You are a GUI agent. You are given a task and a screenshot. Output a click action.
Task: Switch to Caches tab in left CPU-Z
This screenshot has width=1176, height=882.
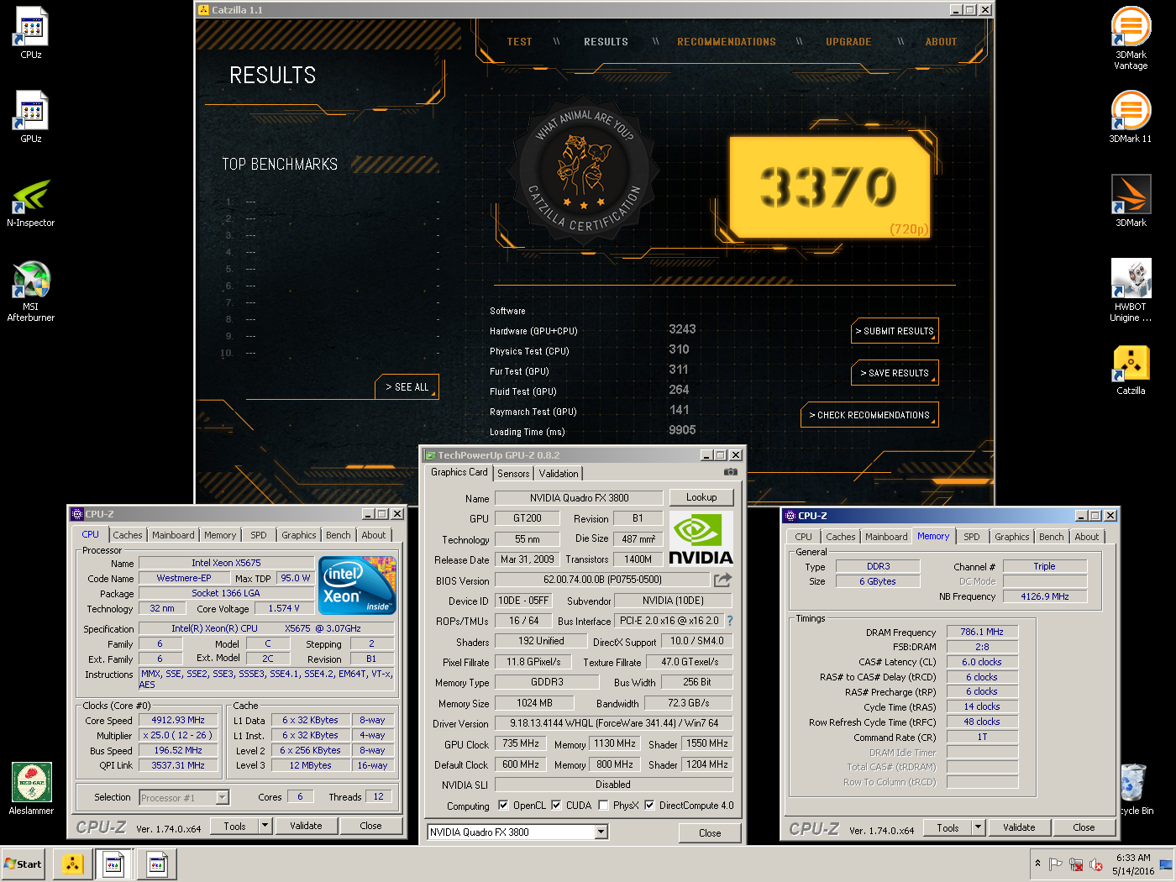[128, 535]
